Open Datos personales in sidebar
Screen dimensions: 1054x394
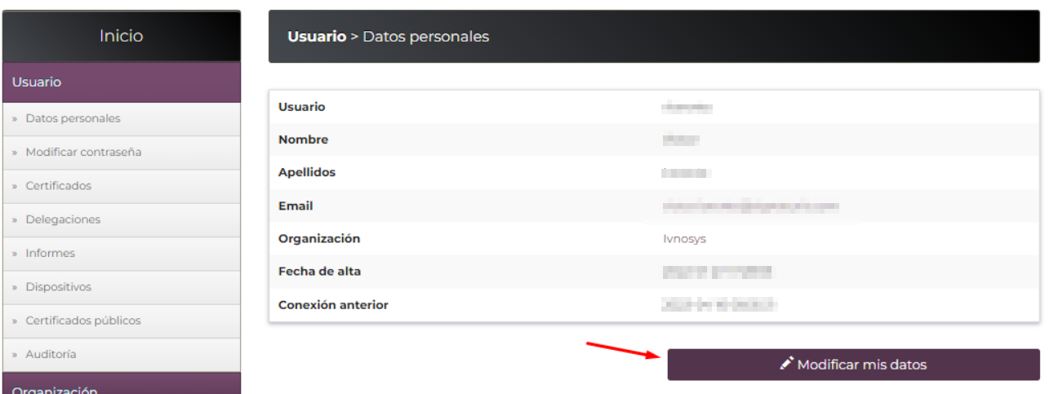(122, 119)
